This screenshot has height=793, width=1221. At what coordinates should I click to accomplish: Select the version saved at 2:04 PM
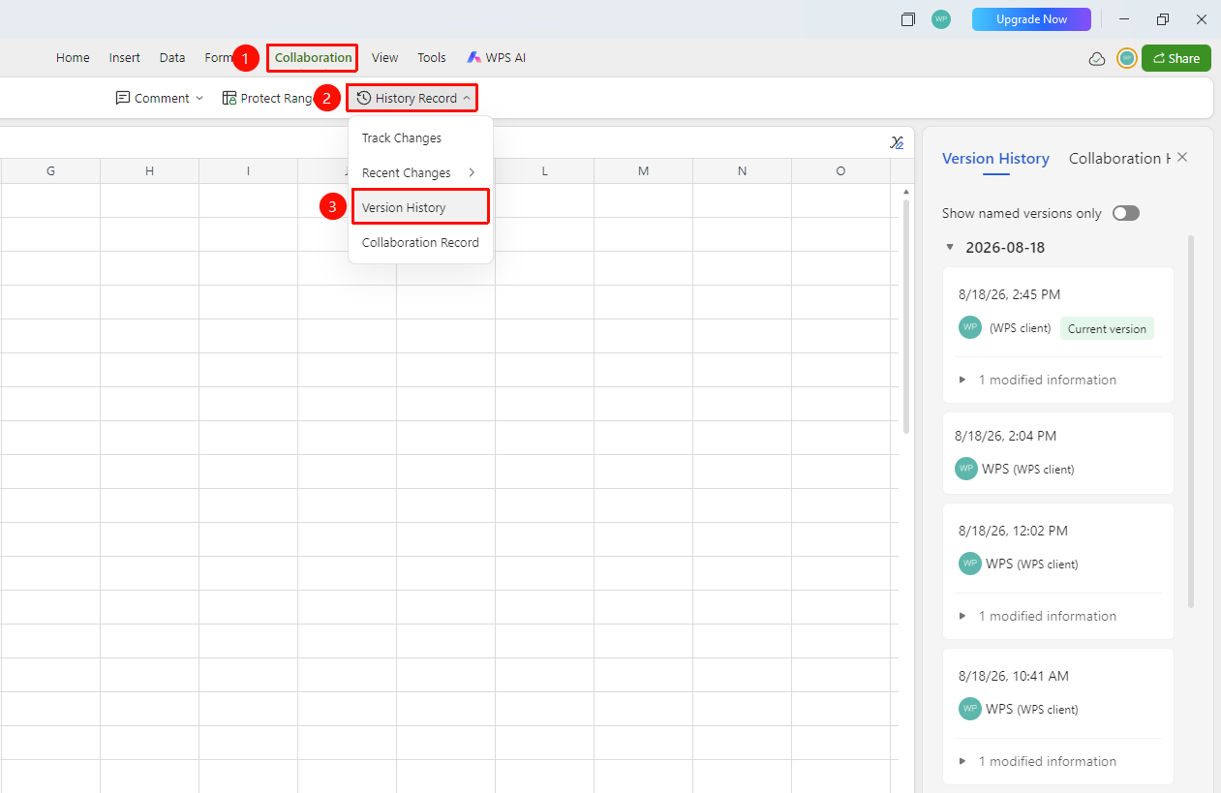[1057, 453]
